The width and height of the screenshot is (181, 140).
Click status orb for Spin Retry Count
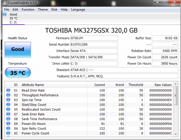tap(8, 128)
